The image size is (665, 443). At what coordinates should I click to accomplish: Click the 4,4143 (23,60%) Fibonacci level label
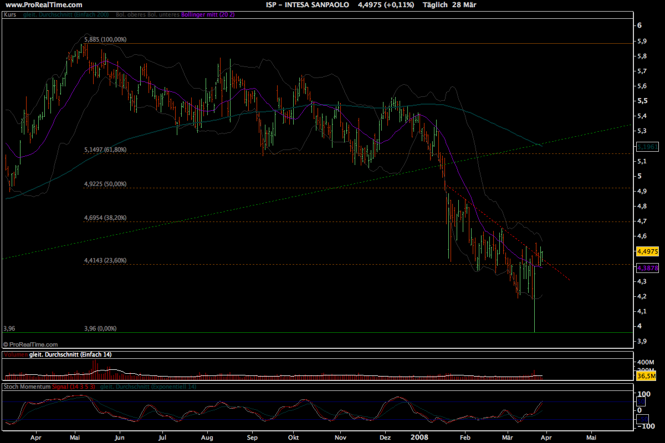click(x=105, y=260)
